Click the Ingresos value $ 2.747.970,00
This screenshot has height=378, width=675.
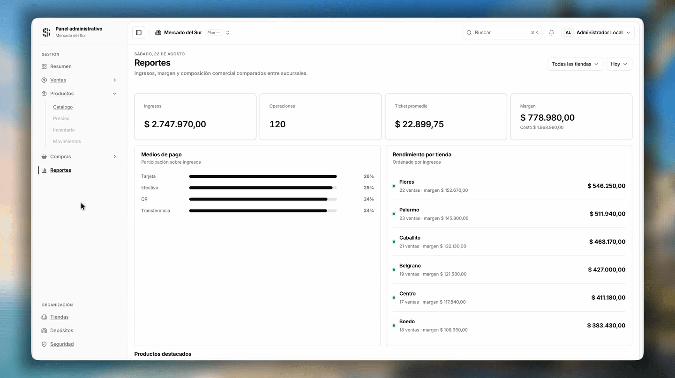(175, 124)
